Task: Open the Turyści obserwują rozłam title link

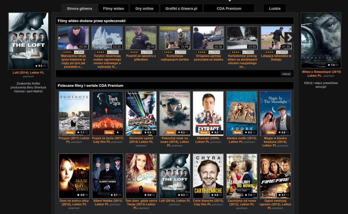Action: (x=107, y=61)
